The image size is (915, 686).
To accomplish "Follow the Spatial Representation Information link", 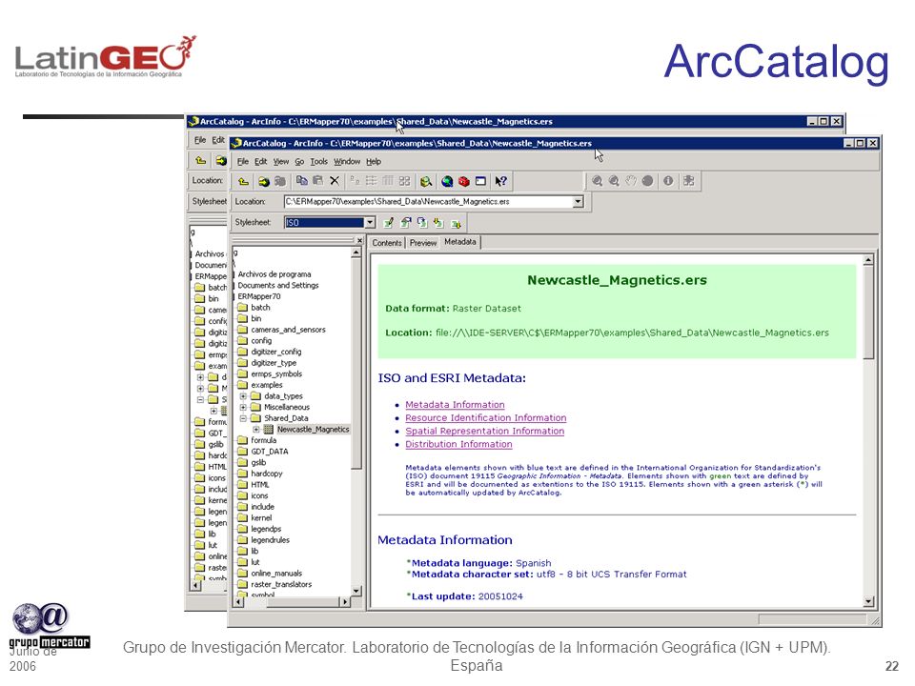I will pyautogui.click(x=485, y=431).
